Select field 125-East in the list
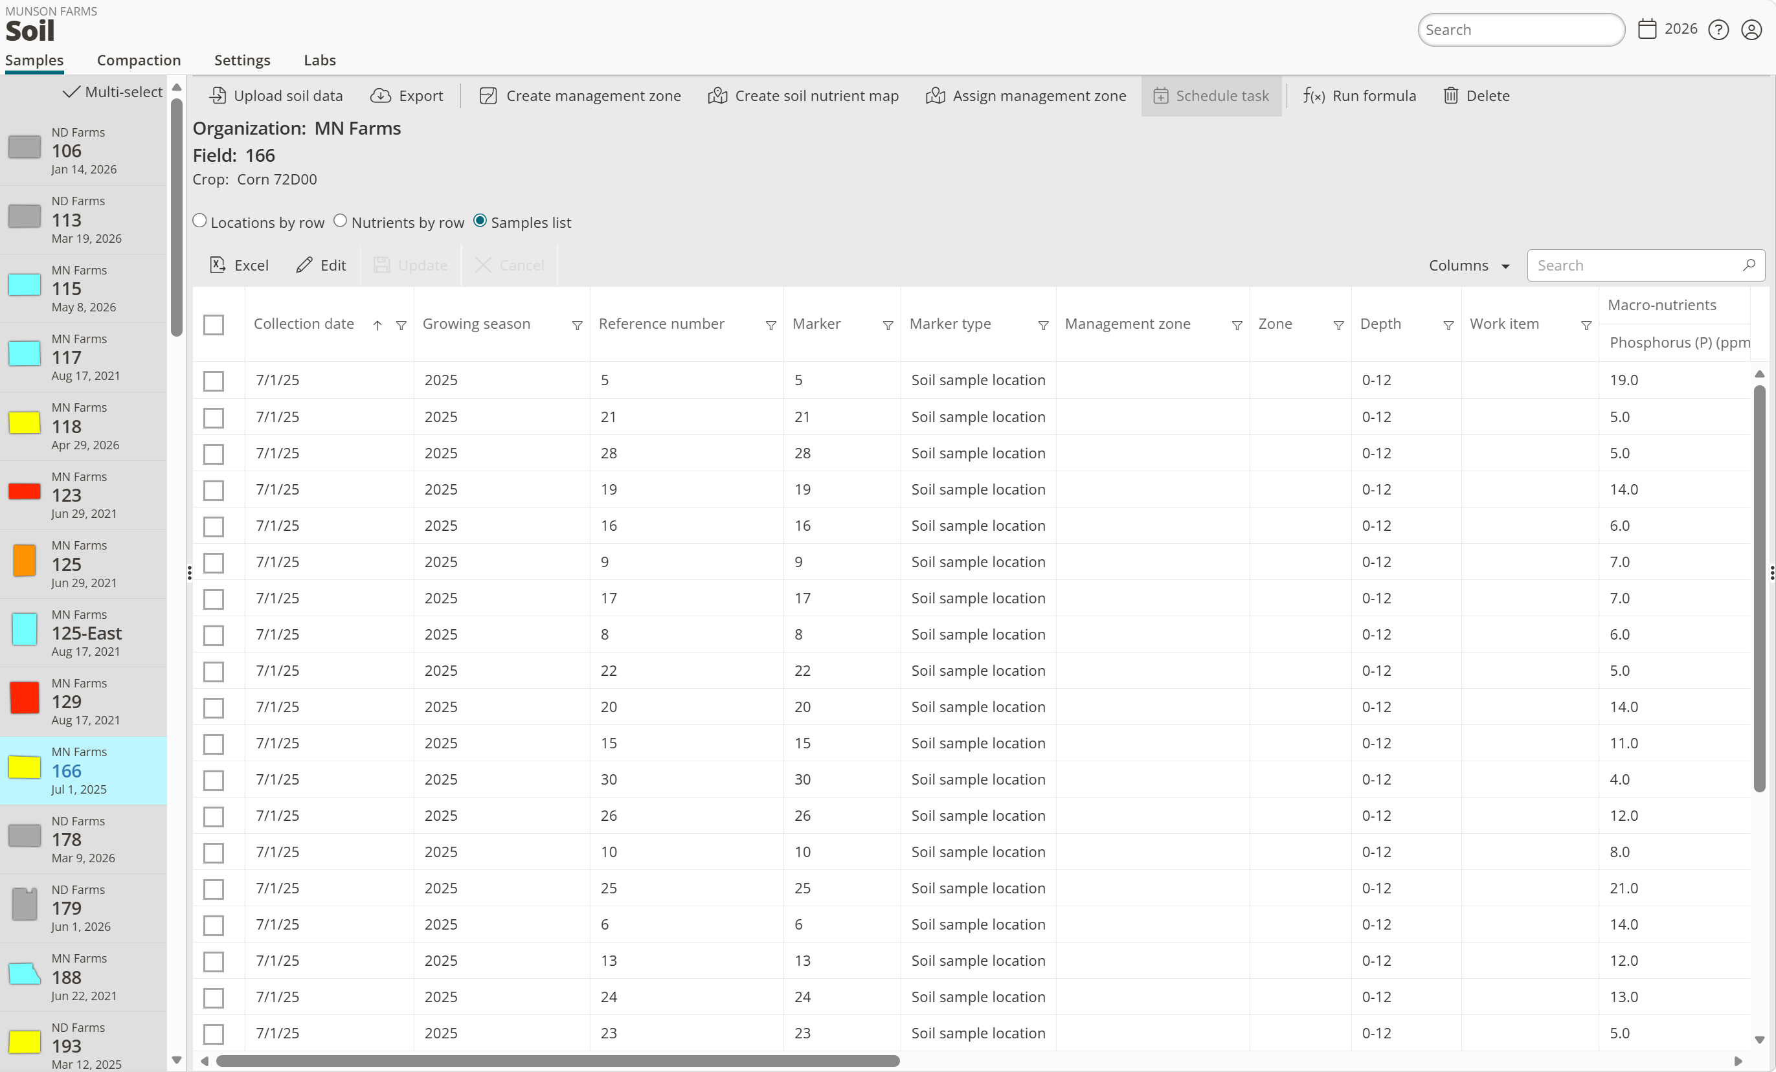1776x1072 pixels. 84,632
